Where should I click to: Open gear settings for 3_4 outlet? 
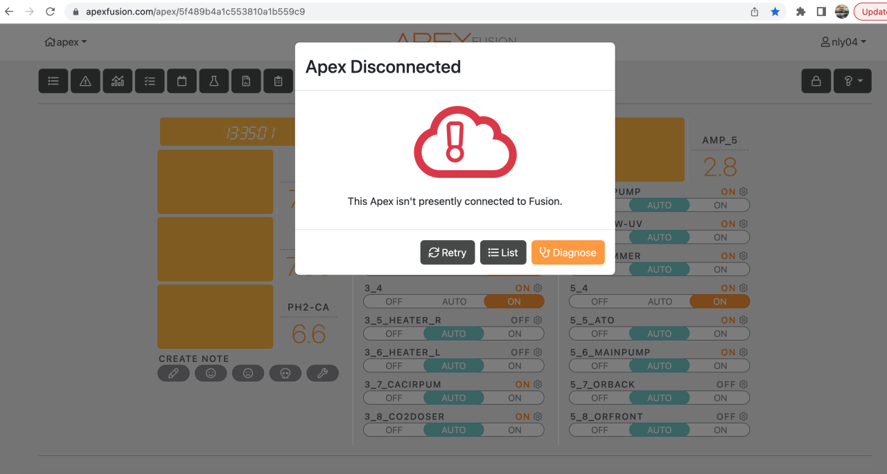coord(538,288)
